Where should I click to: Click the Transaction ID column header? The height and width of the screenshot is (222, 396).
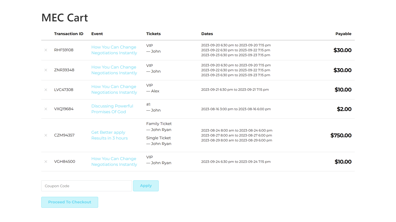coord(68,34)
